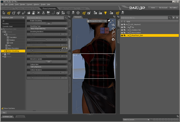
Task: Enable the Show Sub Items checkbox
Action: pyautogui.click(x=2, y=108)
